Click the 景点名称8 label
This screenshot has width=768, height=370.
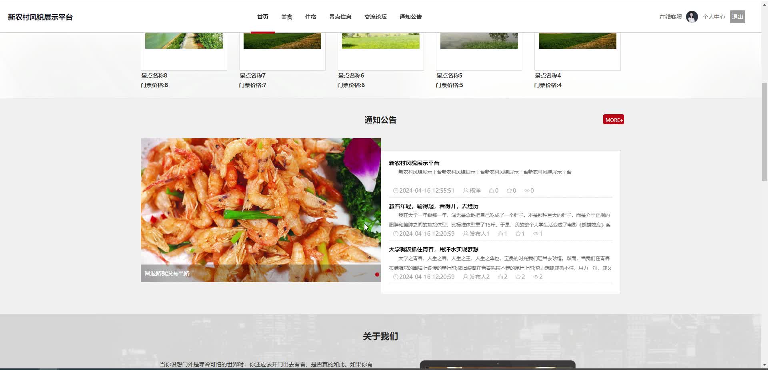point(154,76)
